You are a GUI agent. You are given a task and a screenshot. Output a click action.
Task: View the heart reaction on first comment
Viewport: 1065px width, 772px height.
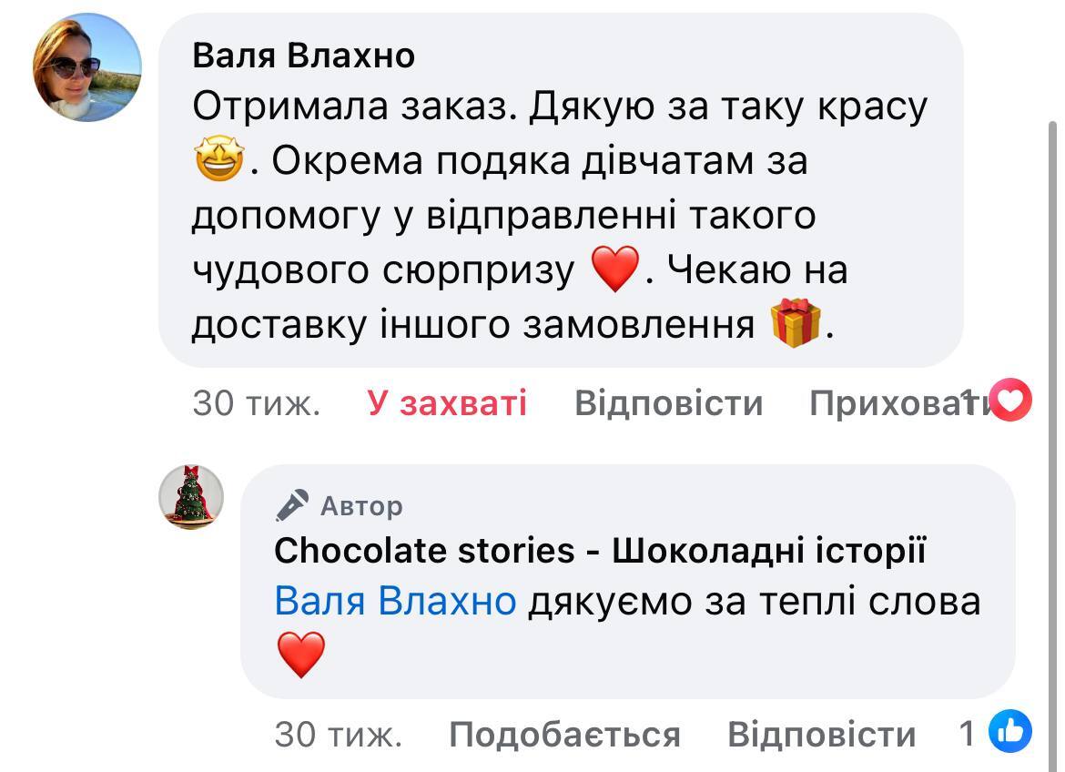tap(1009, 401)
